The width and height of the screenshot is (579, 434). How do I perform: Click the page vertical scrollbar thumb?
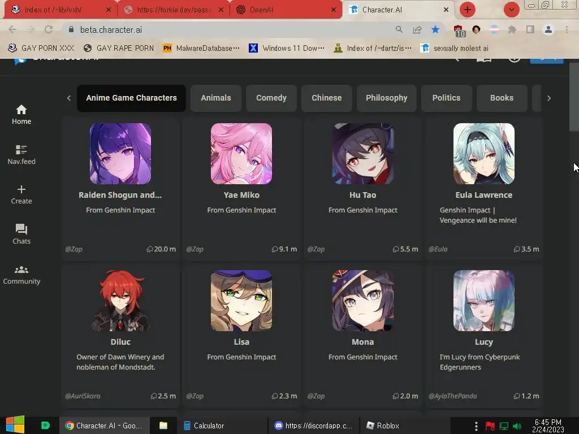574,97
